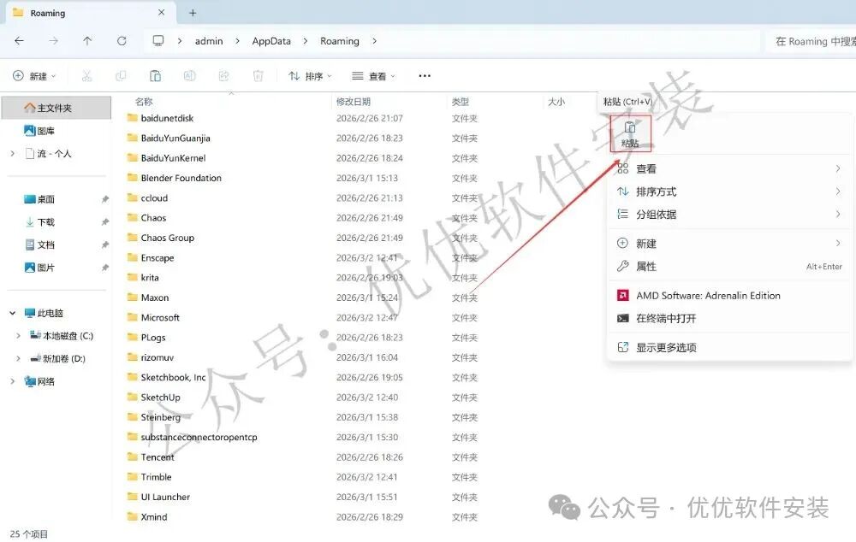Expand the 网络 tree node

click(x=12, y=381)
